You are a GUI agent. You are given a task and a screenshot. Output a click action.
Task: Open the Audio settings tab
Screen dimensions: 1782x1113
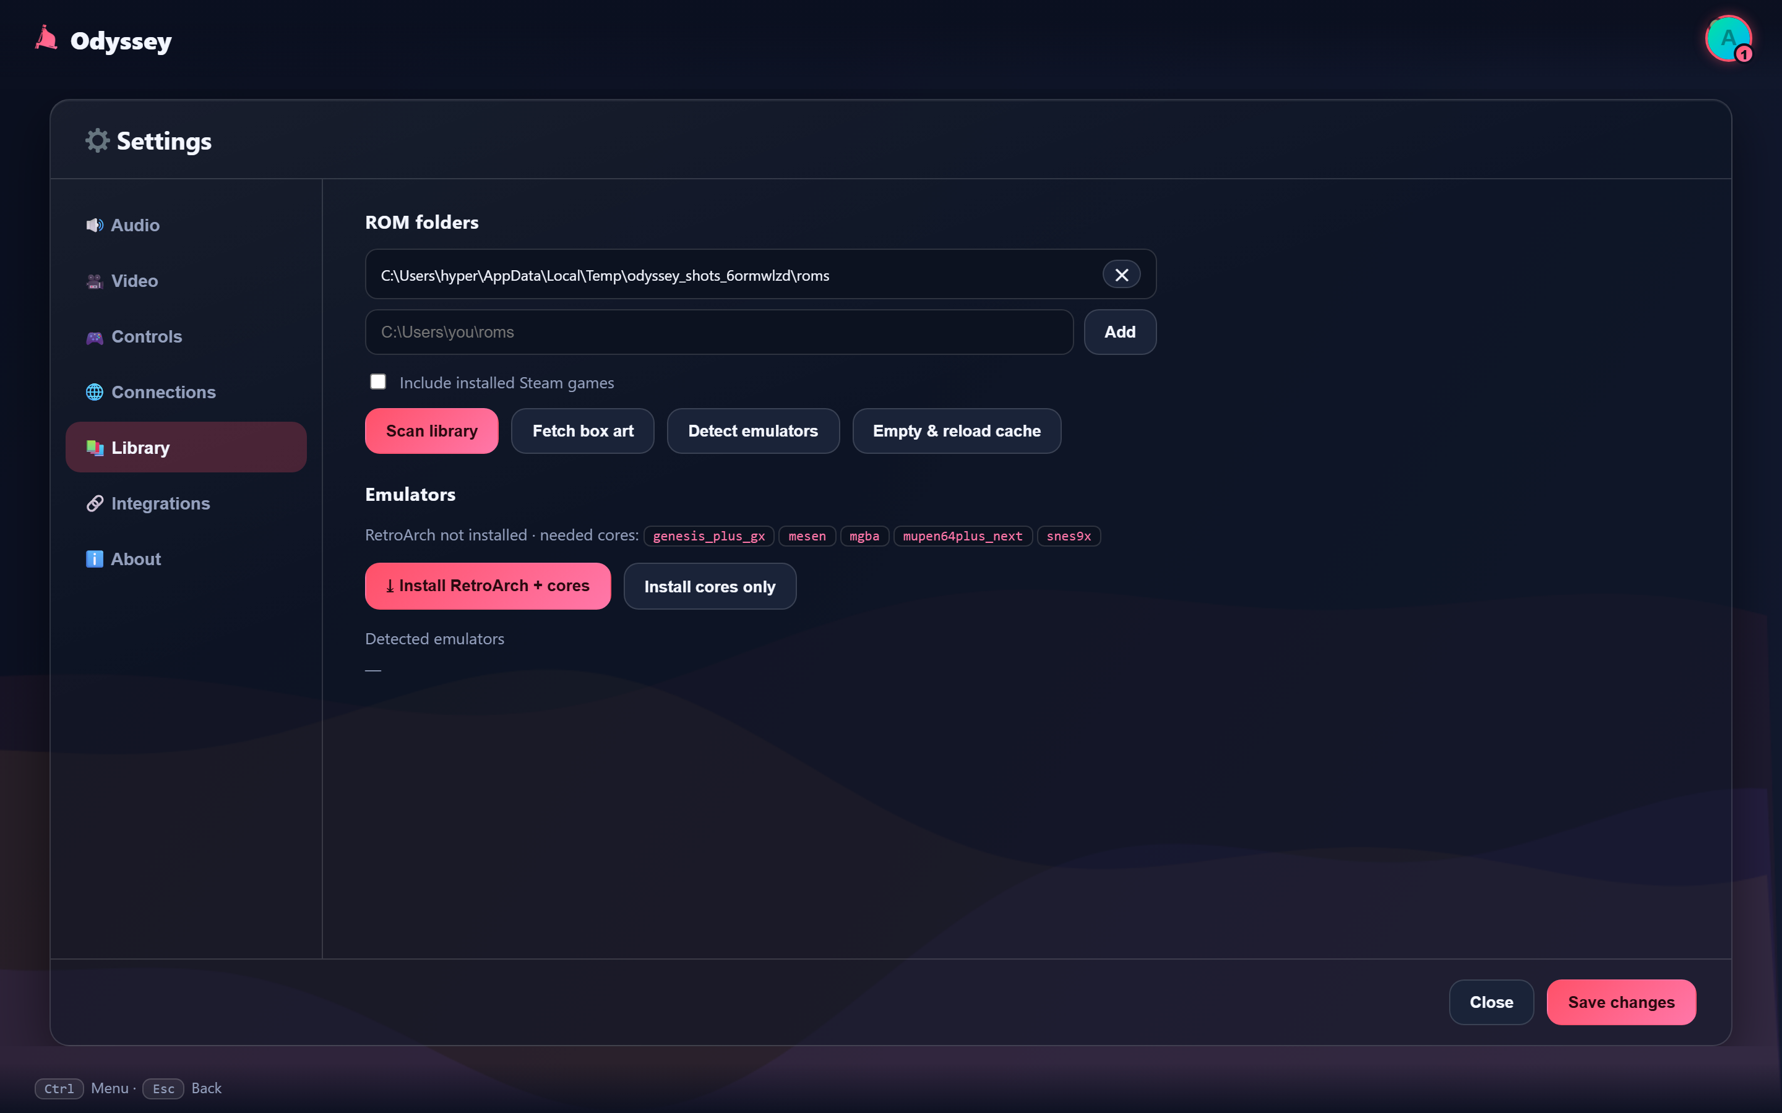pos(186,224)
